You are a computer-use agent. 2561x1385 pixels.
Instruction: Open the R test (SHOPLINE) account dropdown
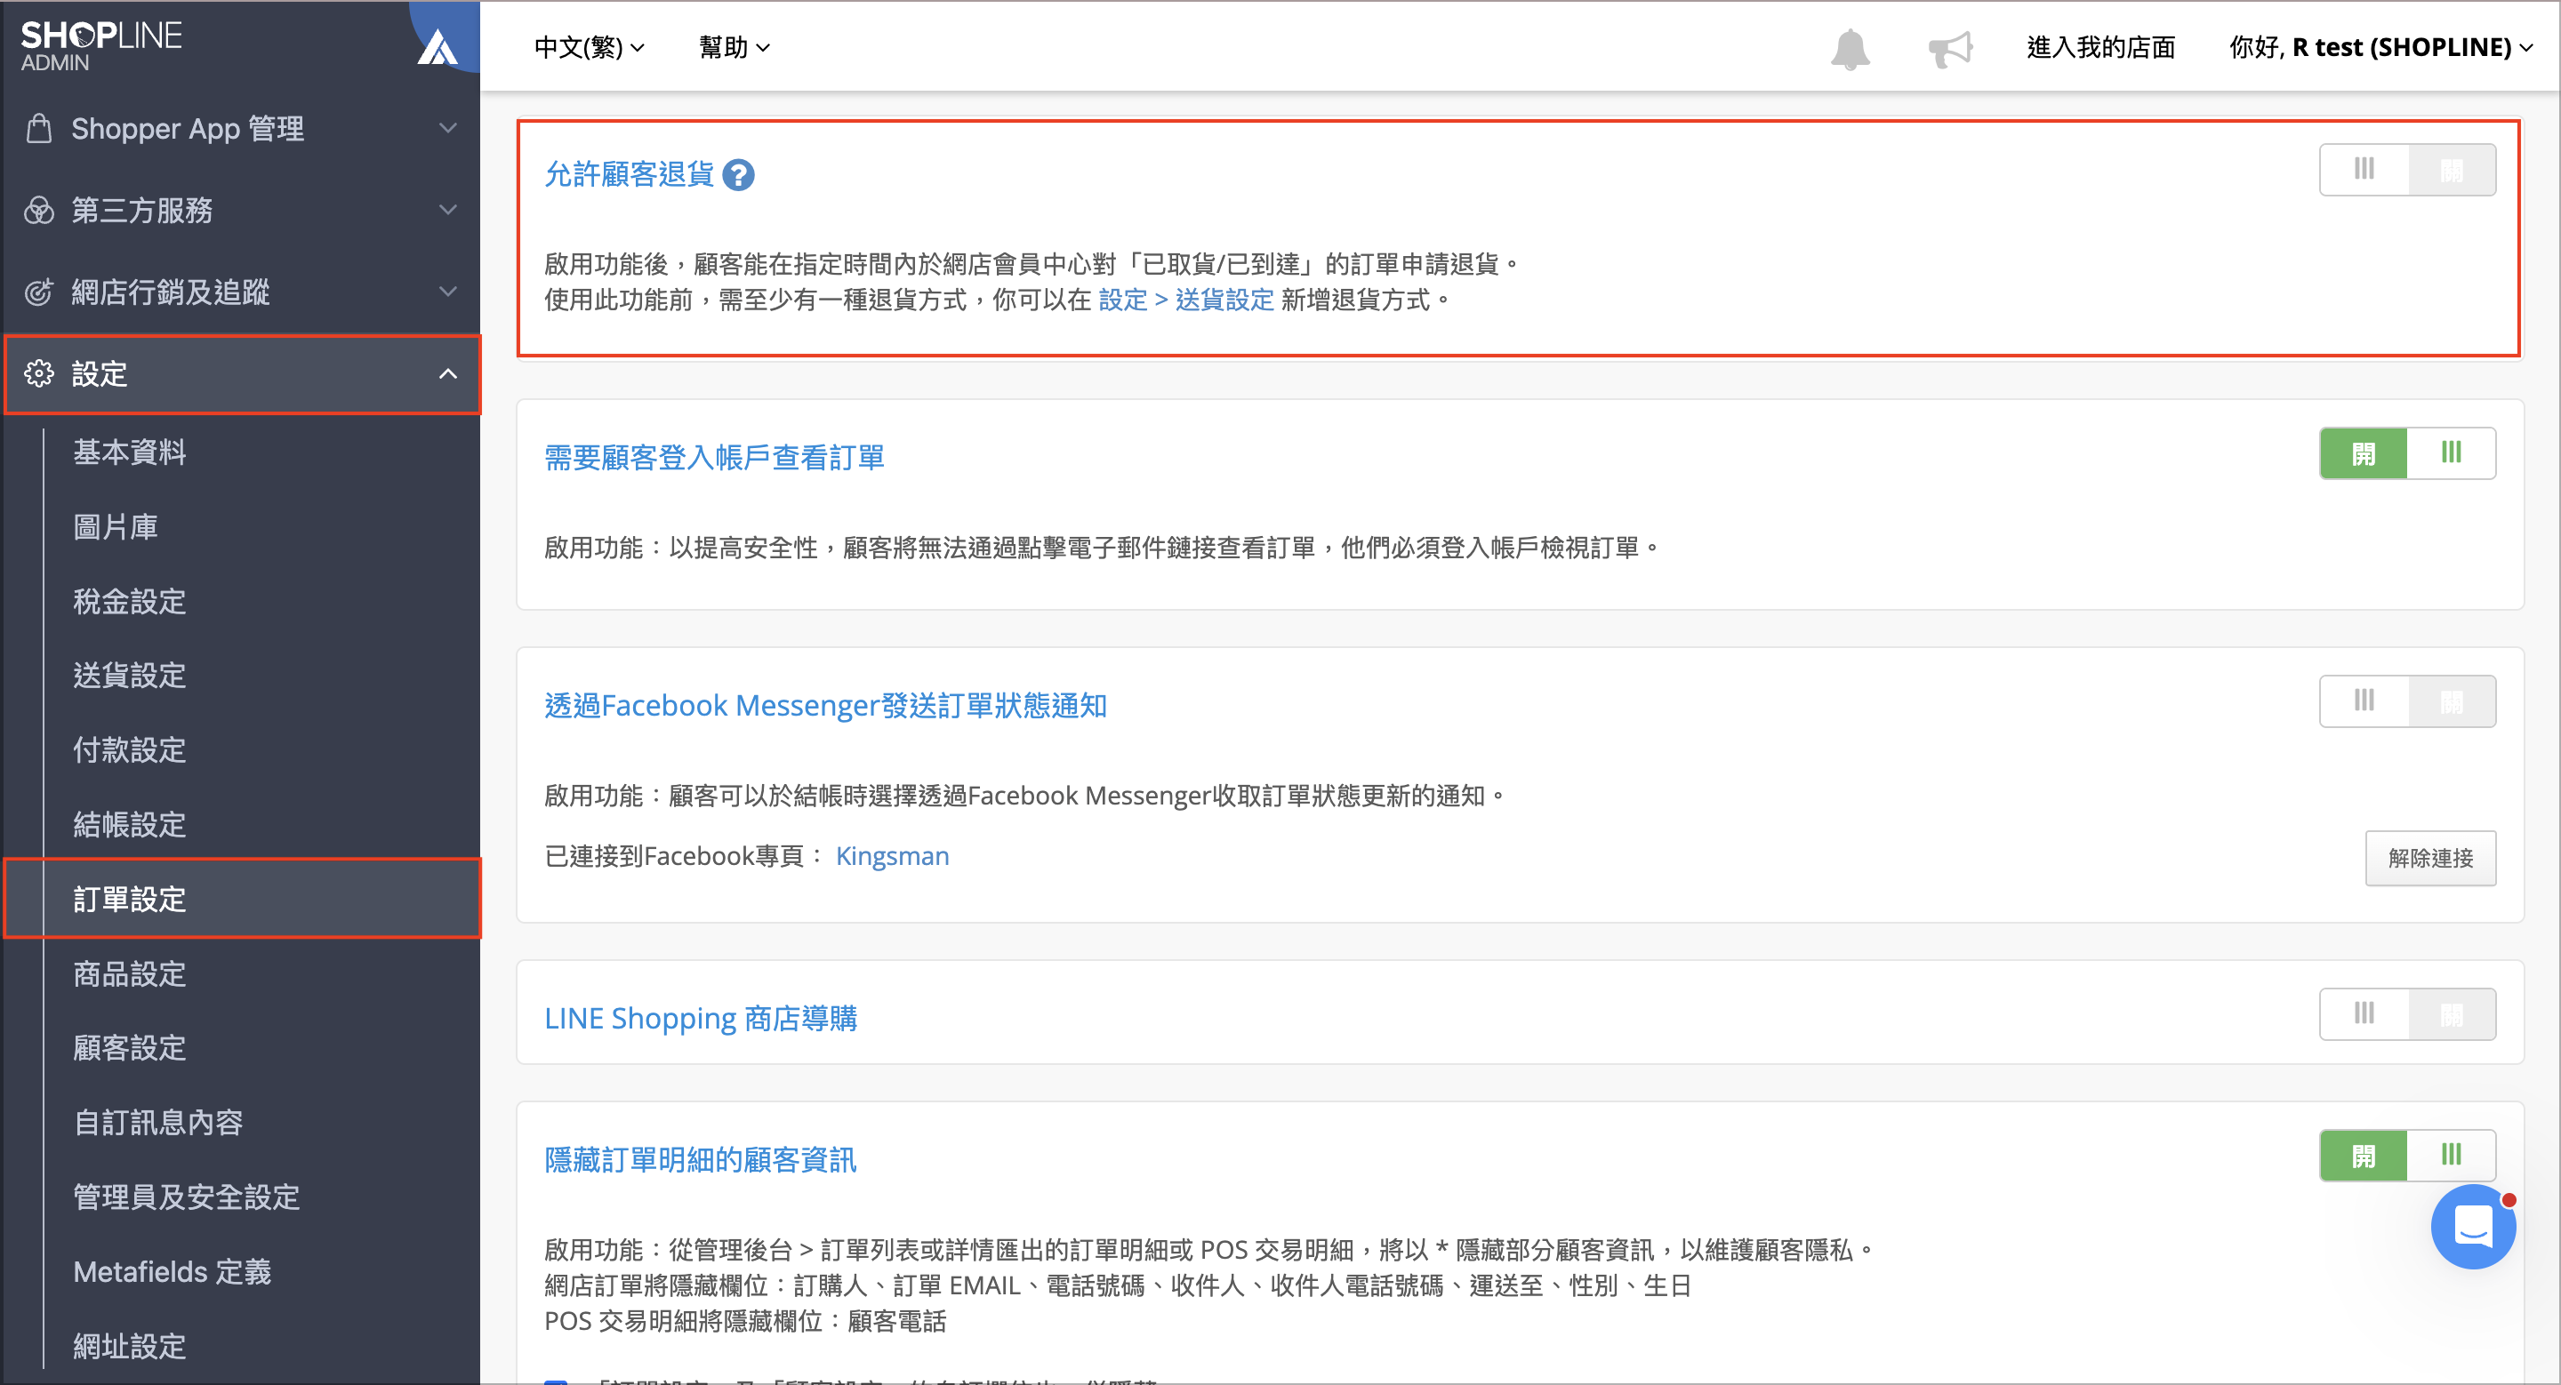[x=2380, y=47]
